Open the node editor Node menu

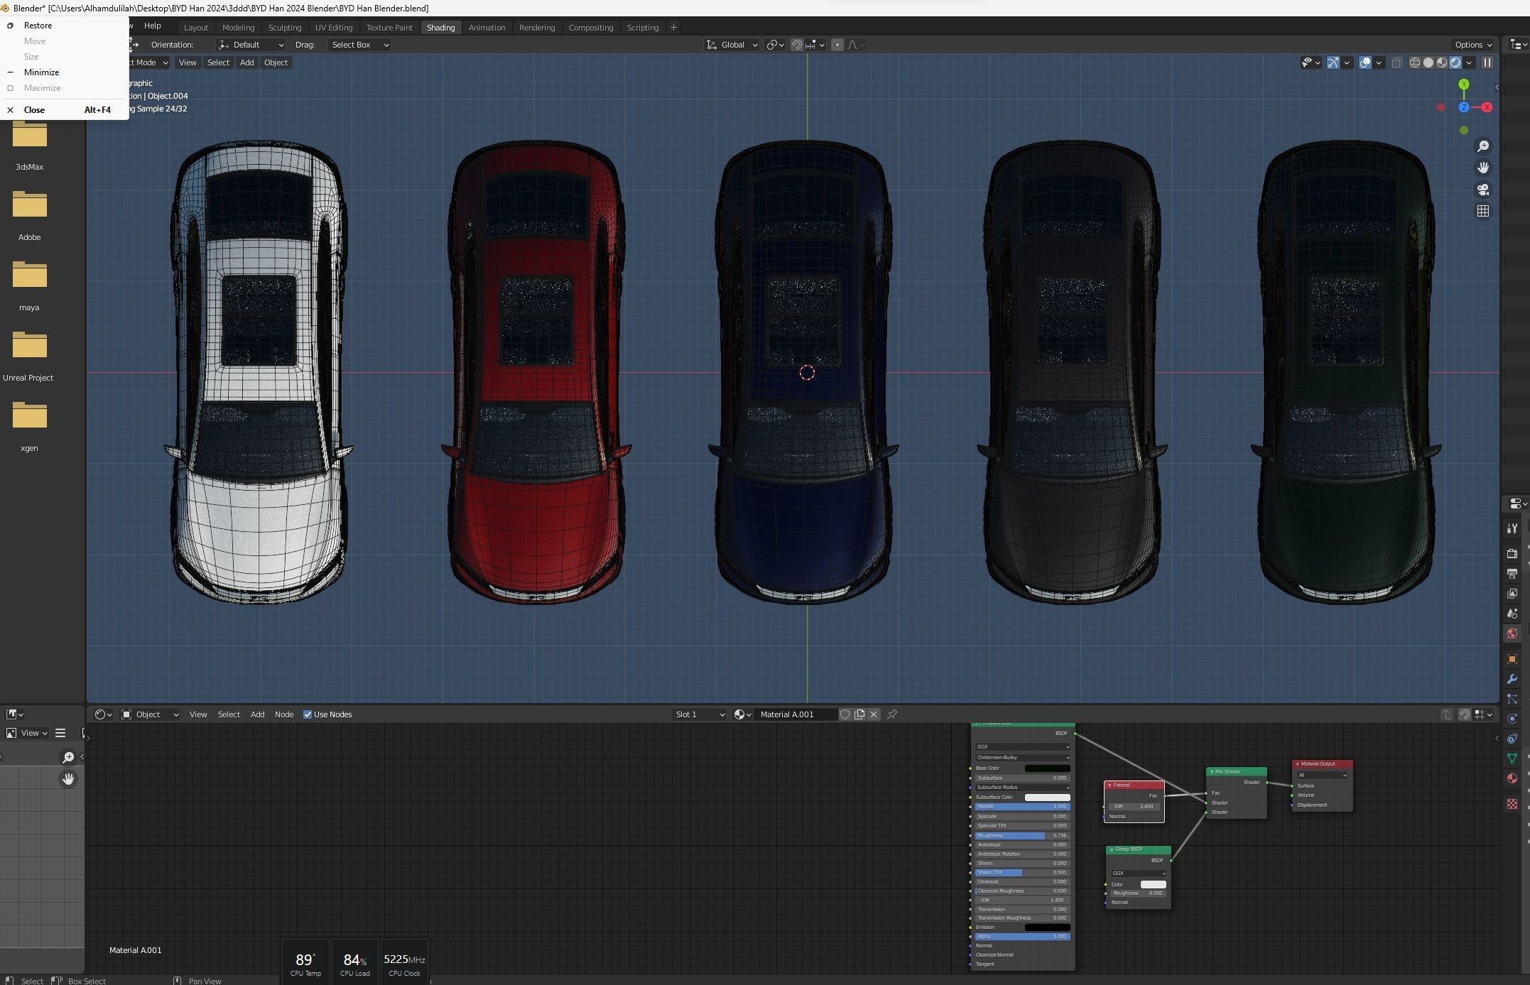tap(284, 714)
